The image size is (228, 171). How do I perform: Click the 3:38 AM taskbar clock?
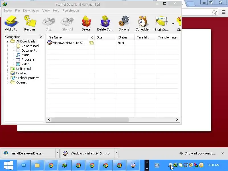coord(213,165)
